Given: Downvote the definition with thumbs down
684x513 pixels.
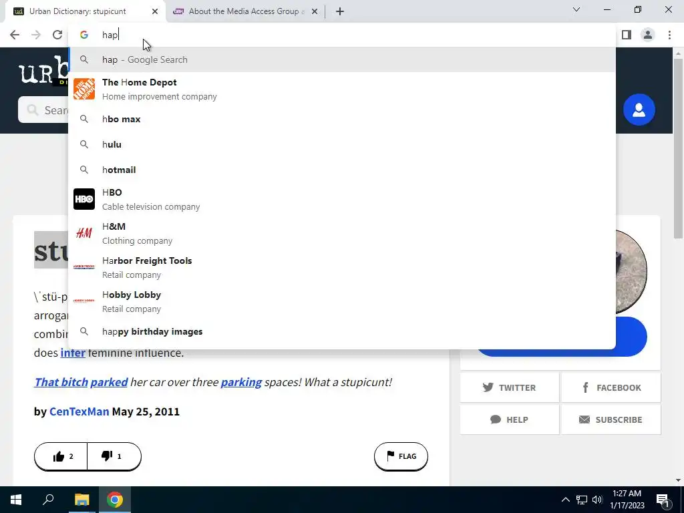Looking at the screenshot, I should (x=114, y=456).
